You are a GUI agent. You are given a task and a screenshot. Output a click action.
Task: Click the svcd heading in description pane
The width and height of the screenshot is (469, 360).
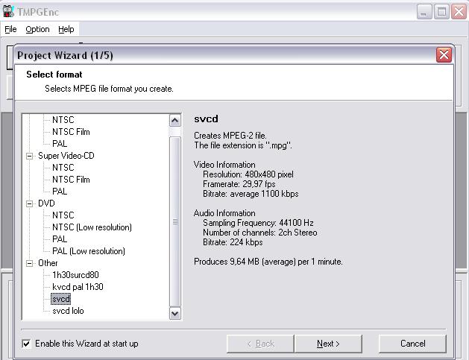coord(206,119)
